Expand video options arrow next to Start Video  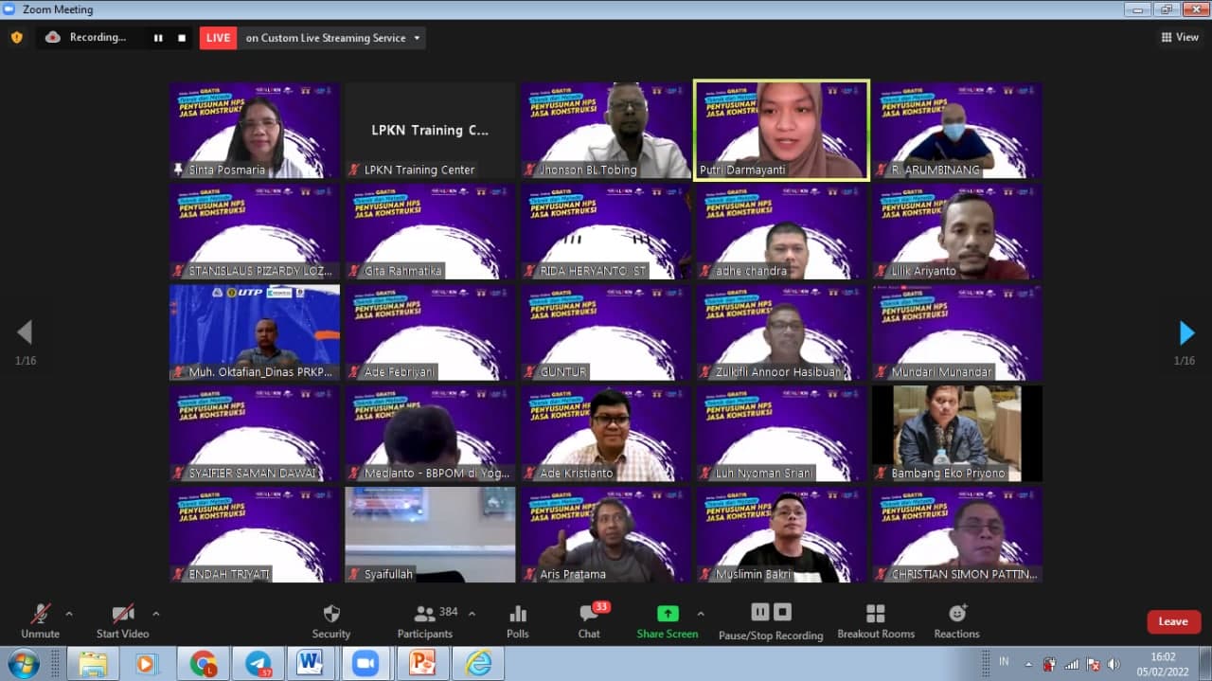pyautogui.click(x=156, y=614)
